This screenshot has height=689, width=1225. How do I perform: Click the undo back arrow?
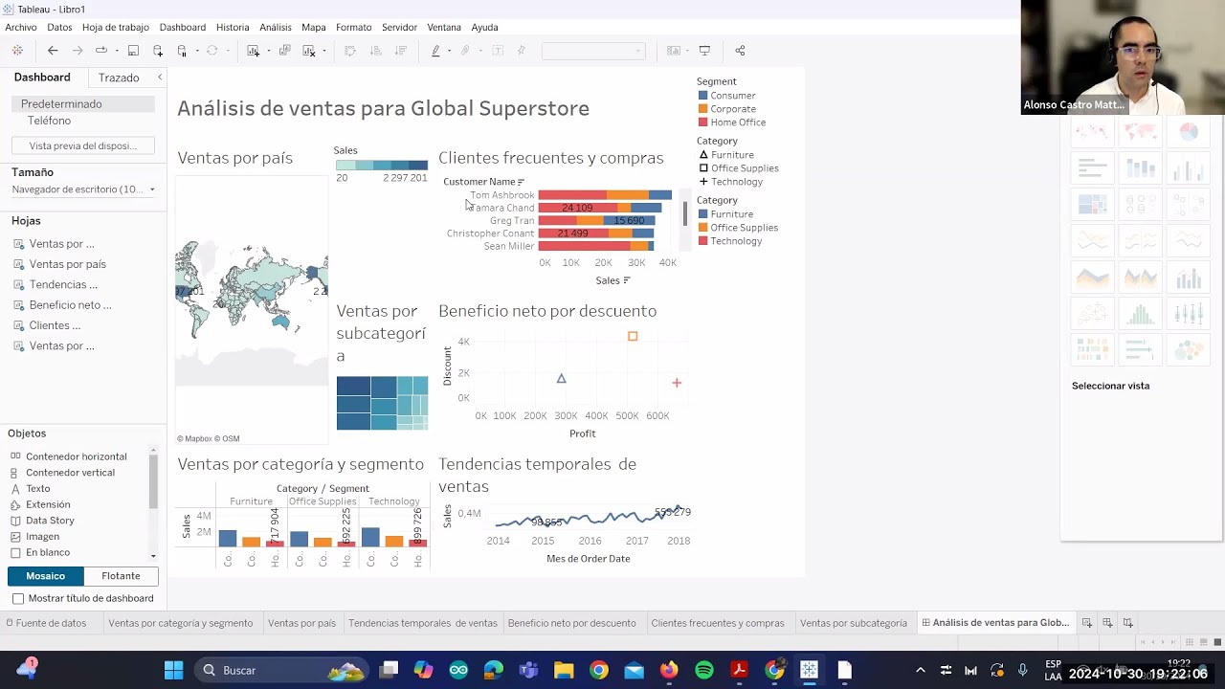53,51
